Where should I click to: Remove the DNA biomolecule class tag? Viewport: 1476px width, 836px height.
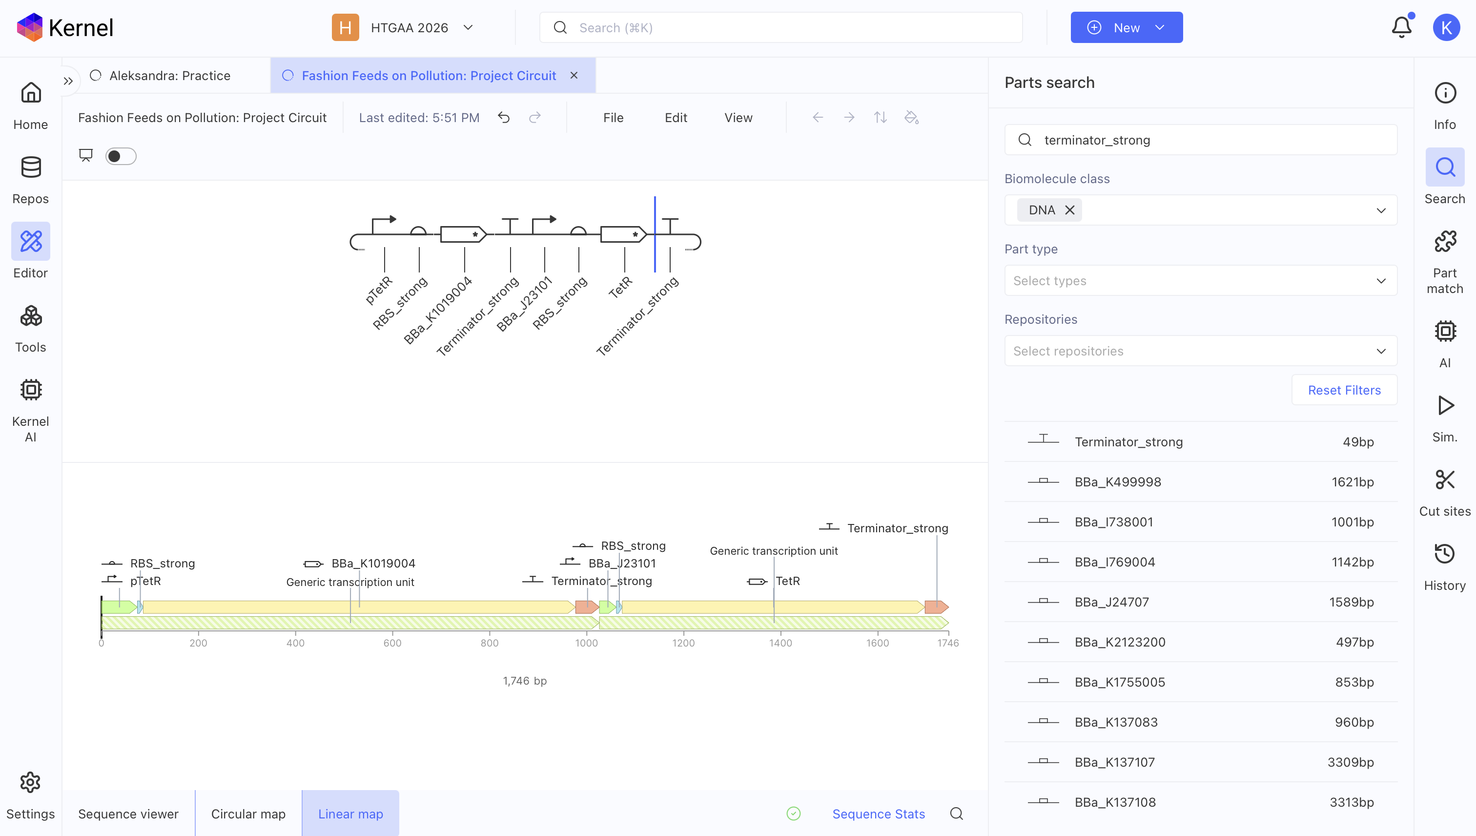tap(1070, 210)
